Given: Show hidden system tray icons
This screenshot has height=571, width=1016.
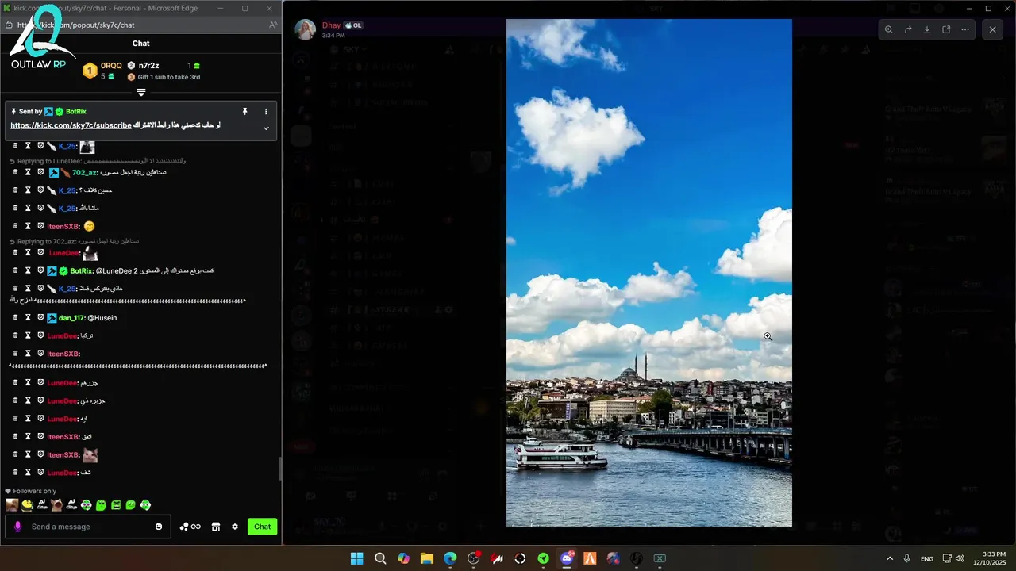Looking at the screenshot, I should tap(889, 558).
